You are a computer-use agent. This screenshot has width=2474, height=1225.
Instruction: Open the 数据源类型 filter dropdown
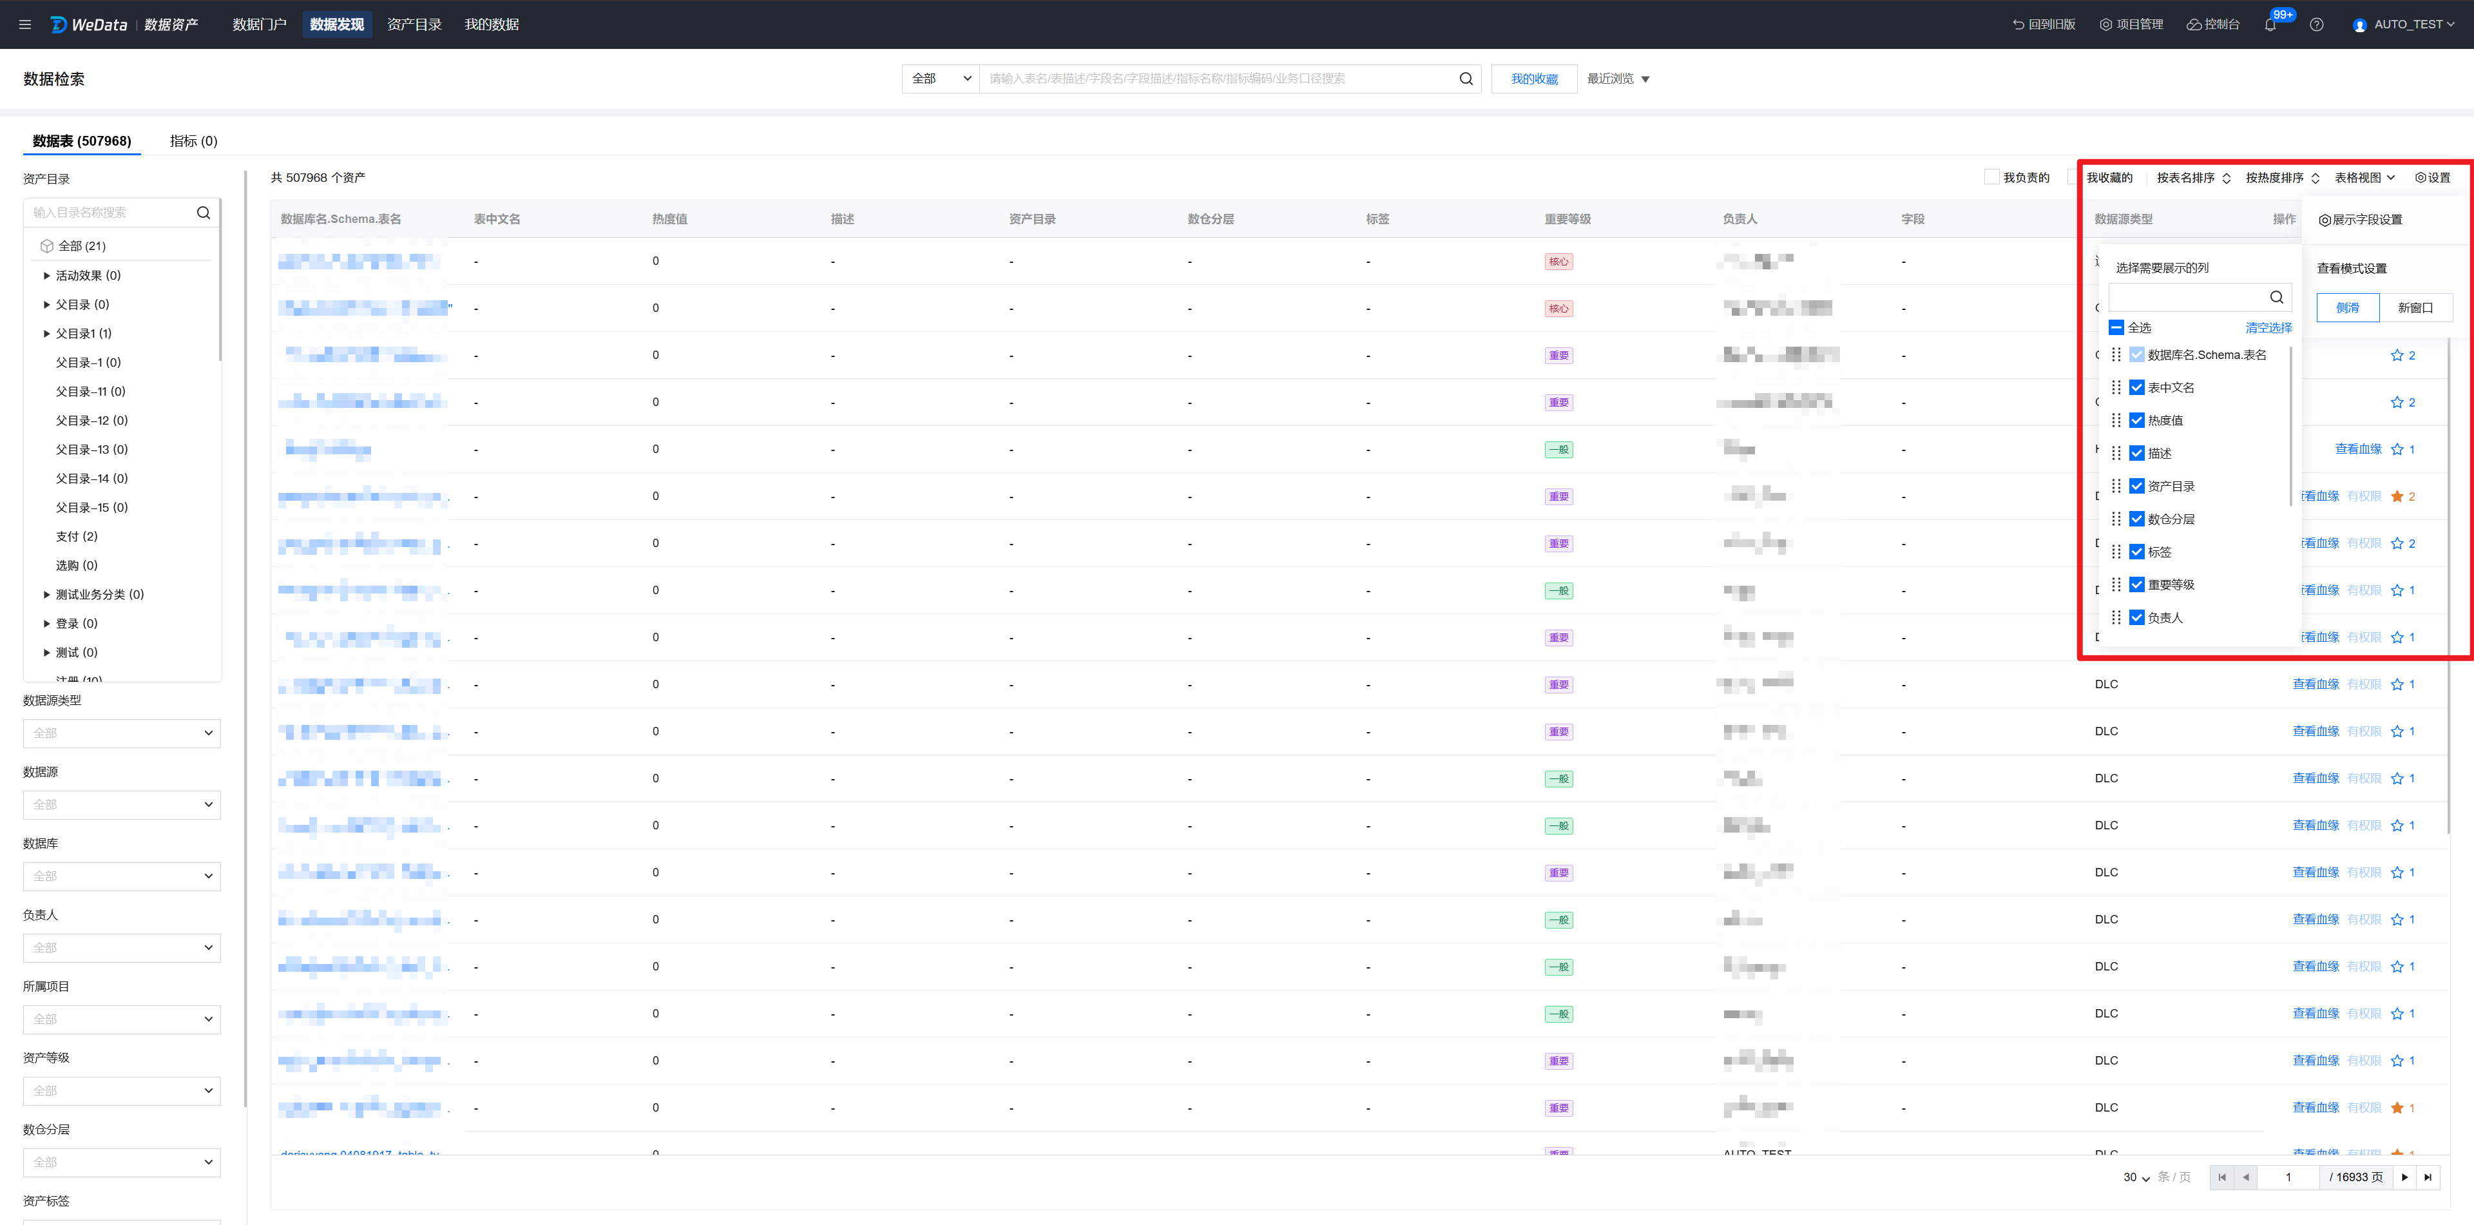click(x=122, y=733)
